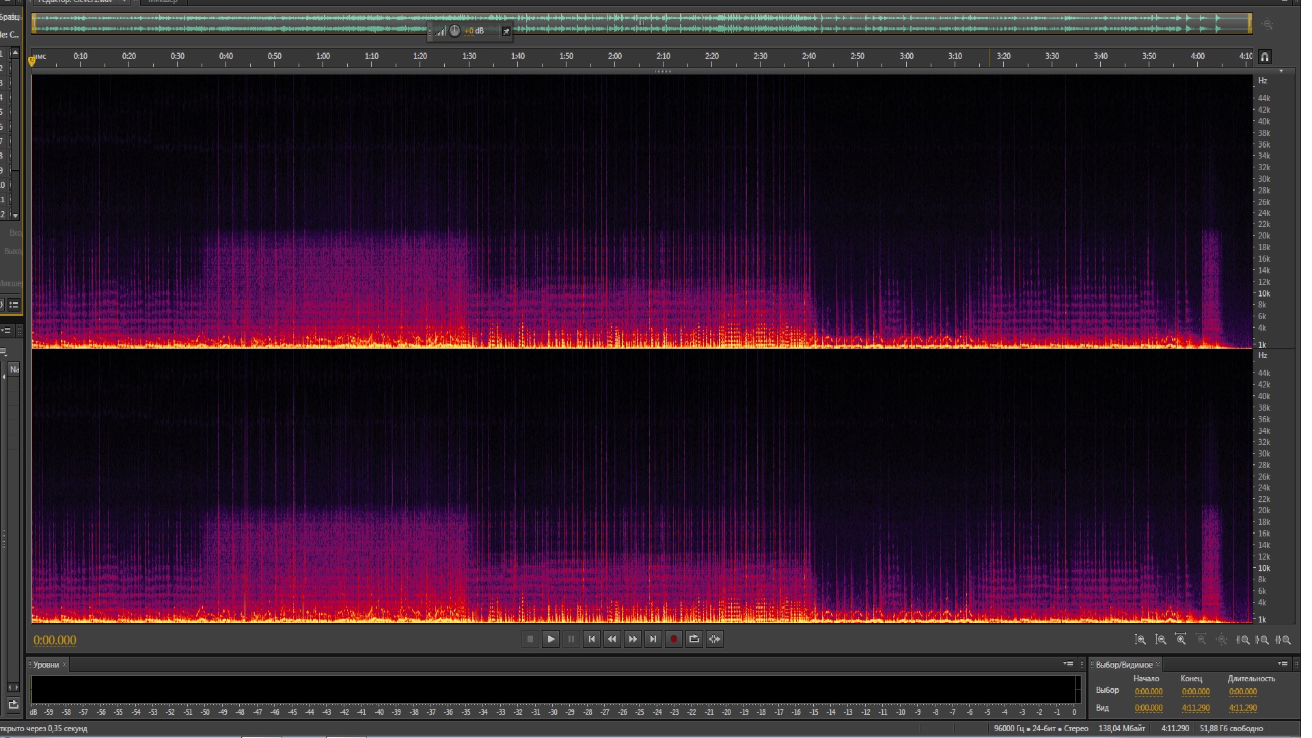The height and width of the screenshot is (738, 1312).
Task: Click the Play button in transport controls
Action: [x=551, y=639]
